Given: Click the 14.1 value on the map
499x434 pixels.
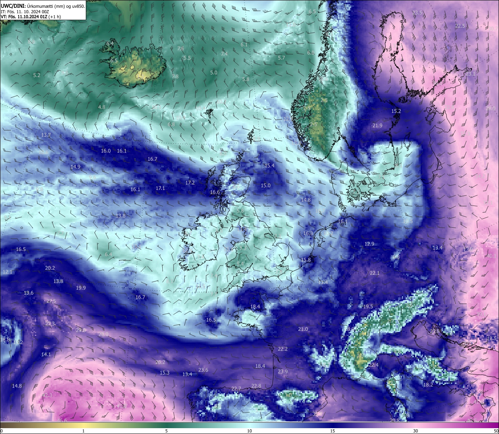Looking at the screenshot, I should pyautogui.click(x=46, y=354).
